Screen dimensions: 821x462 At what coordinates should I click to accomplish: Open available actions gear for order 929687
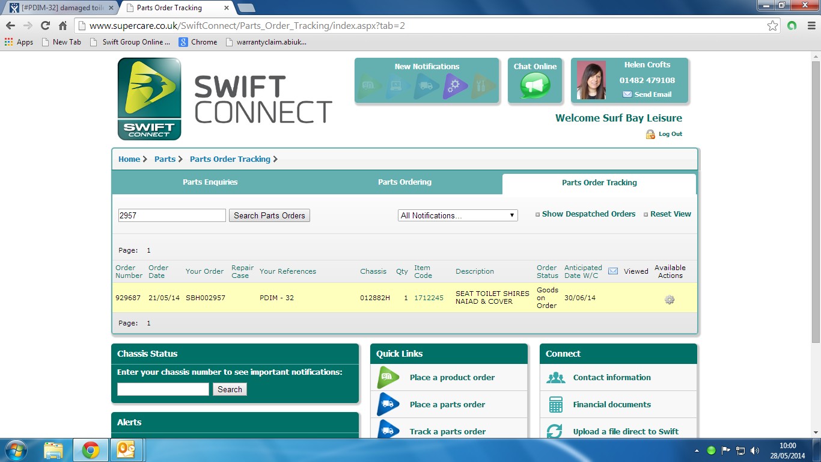(670, 299)
